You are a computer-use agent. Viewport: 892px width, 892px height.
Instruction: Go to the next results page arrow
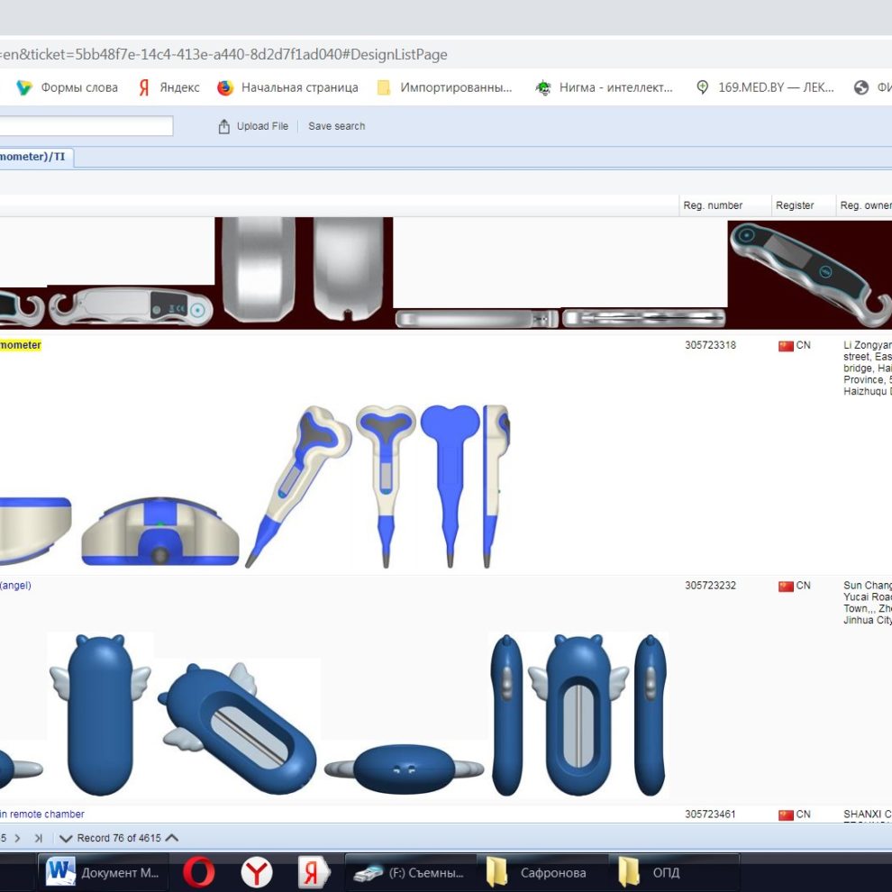pyautogui.click(x=17, y=838)
